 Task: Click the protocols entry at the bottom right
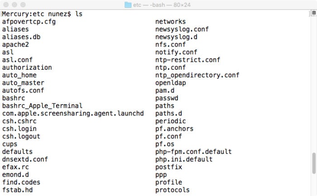point(173,190)
